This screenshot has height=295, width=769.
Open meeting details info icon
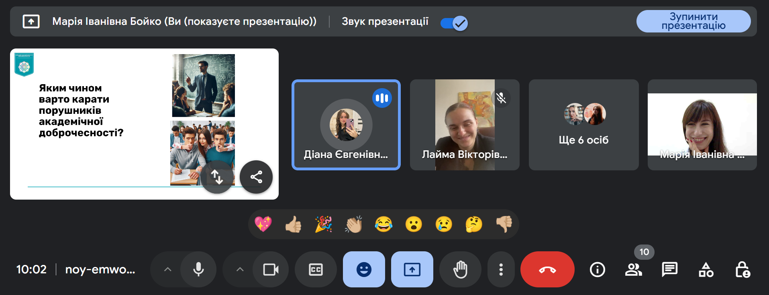click(x=597, y=269)
